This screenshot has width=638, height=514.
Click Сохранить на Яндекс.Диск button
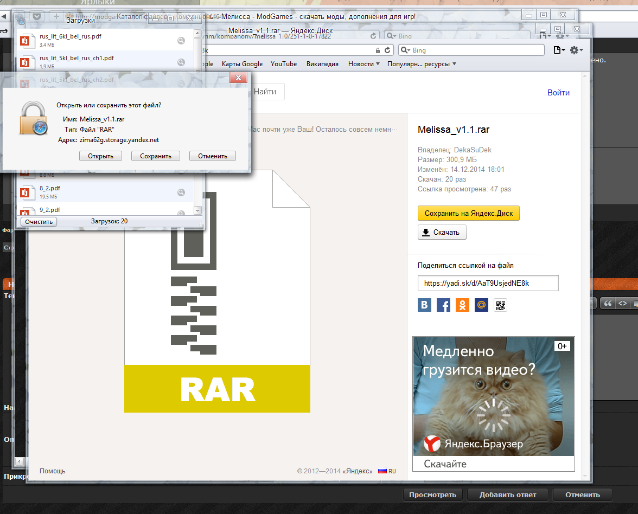(x=469, y=213)
